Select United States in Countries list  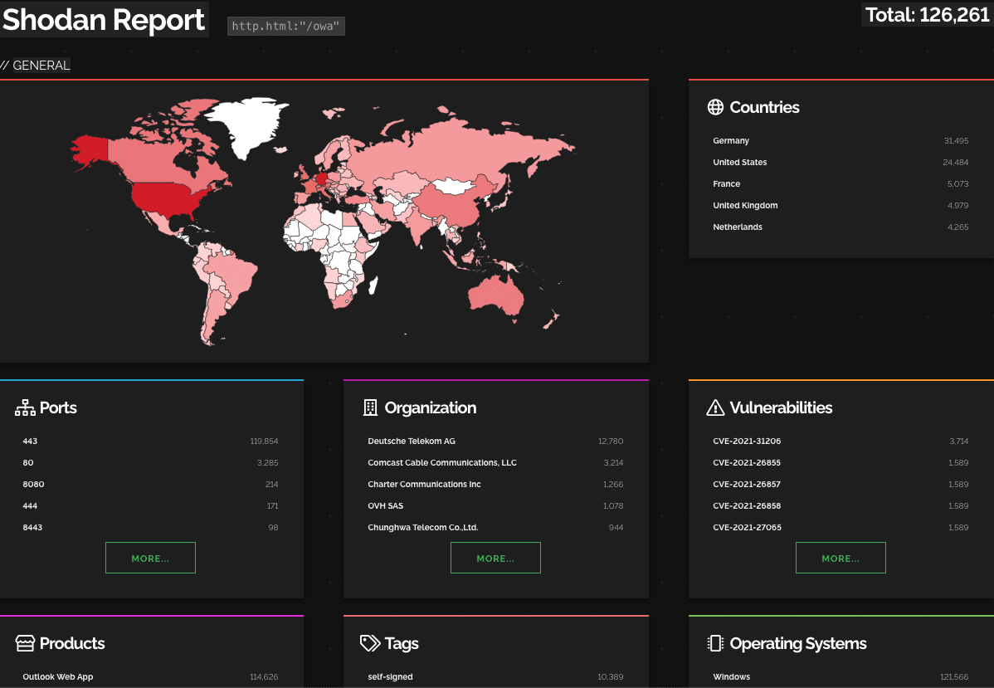841,163
